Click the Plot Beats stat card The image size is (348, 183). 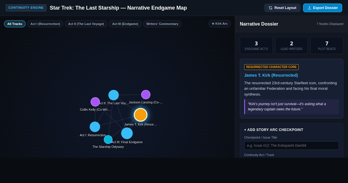[x=327, y=45]
